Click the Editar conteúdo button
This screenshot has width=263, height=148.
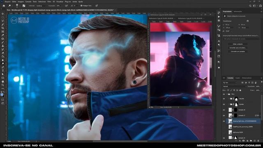[x=238, y=44]
